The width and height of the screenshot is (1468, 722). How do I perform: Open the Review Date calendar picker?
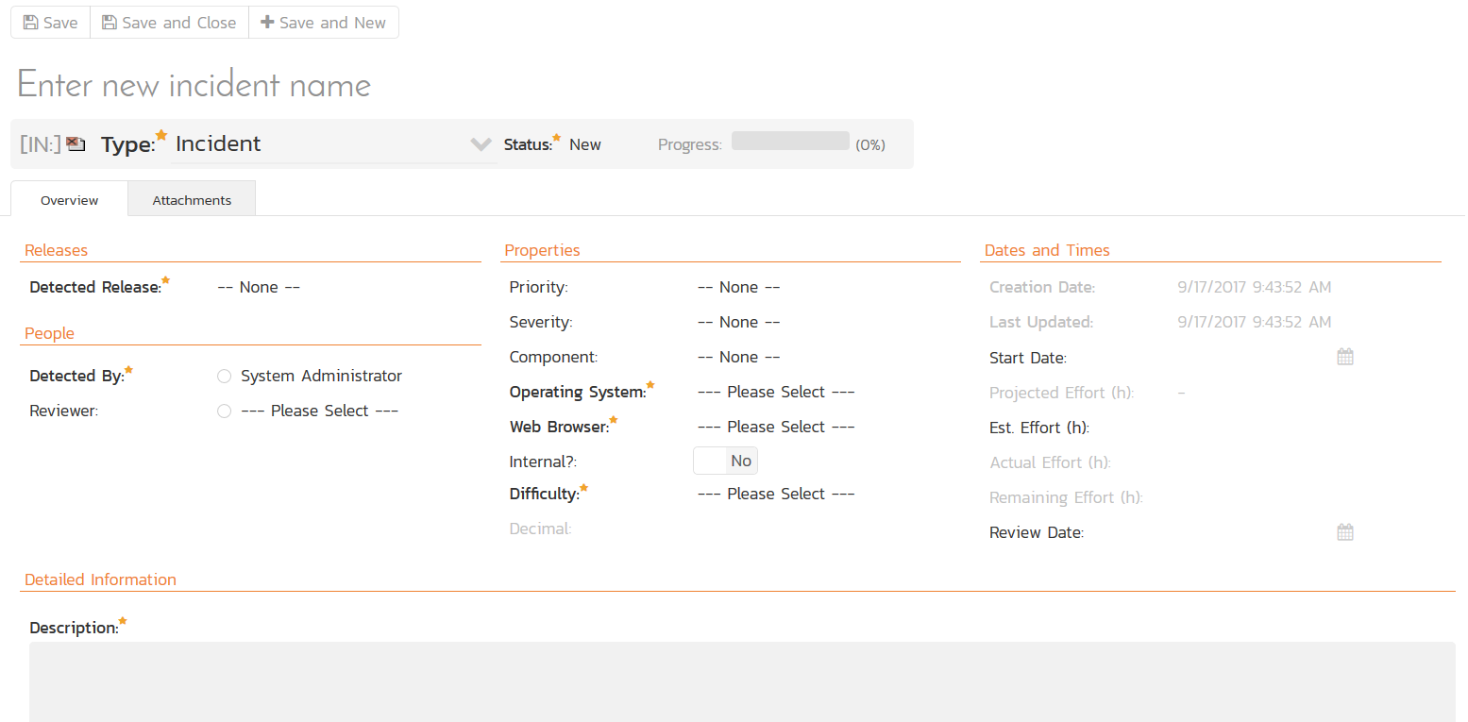1345,532
